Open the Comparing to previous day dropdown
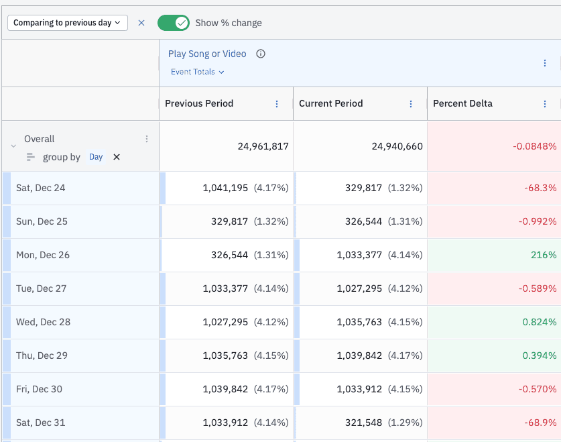Image resolution: width=561 pixels, height=442 pixels. click(67, 23)
